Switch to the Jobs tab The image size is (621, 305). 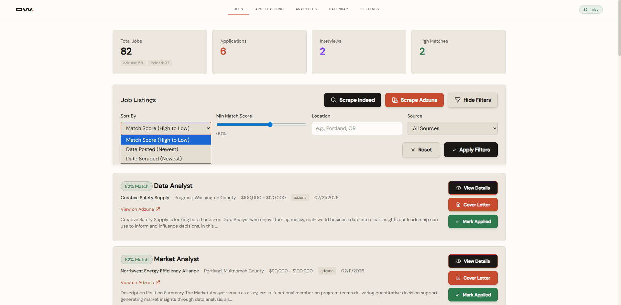pos(238,9)
